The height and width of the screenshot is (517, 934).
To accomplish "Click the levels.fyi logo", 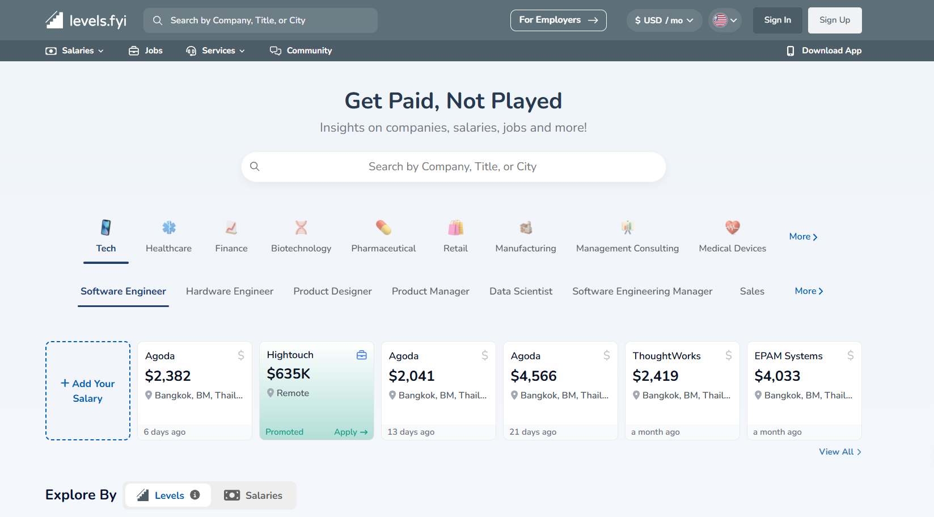I will point(86,20).
